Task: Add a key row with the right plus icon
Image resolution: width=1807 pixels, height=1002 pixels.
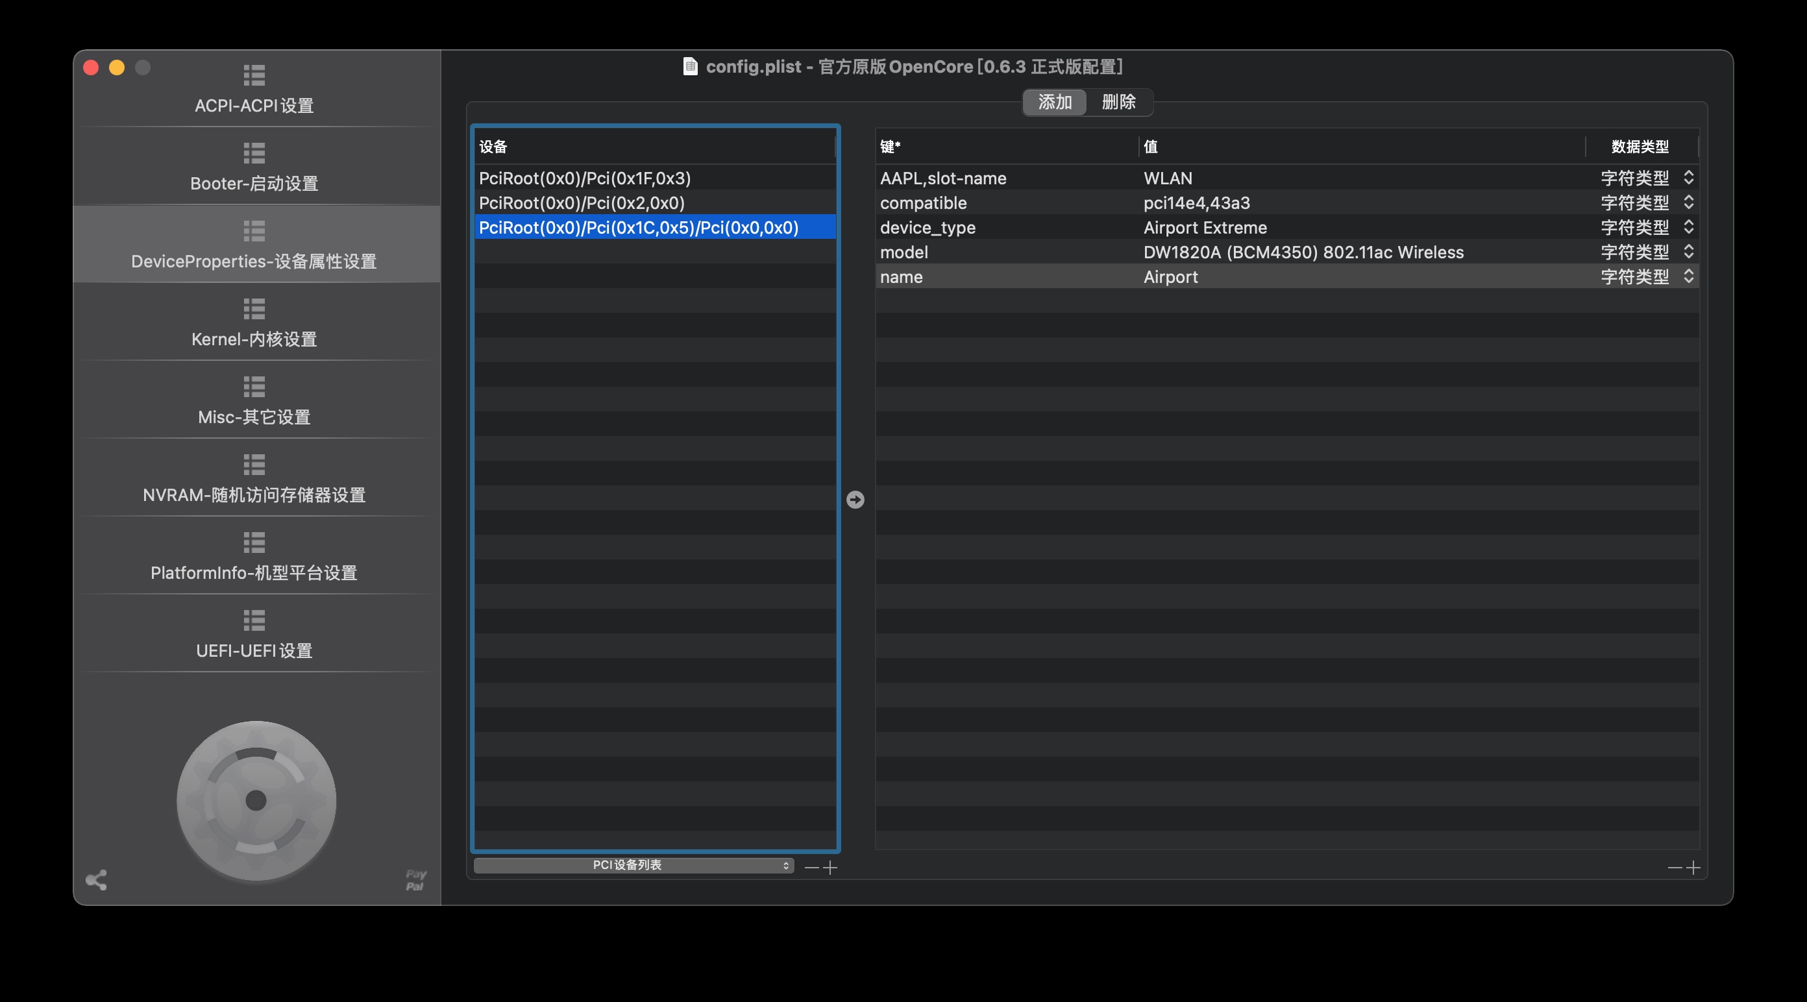Action: tap(1693, 868)
